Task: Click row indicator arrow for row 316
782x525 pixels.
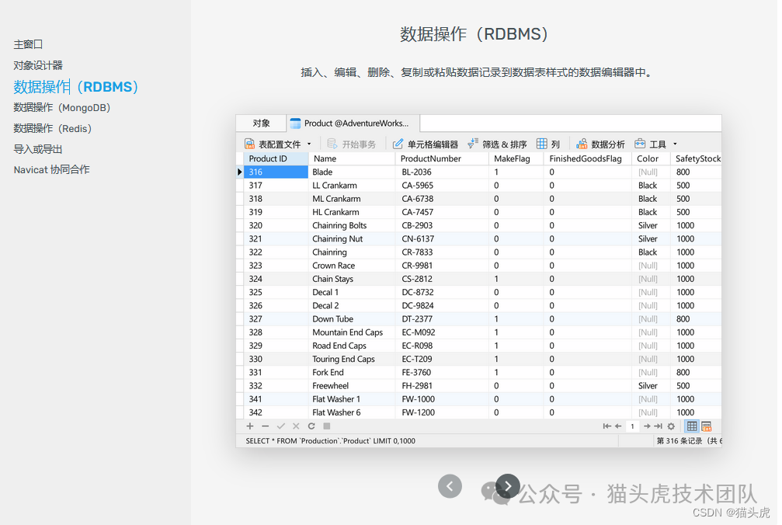Action: pos(239,172)
